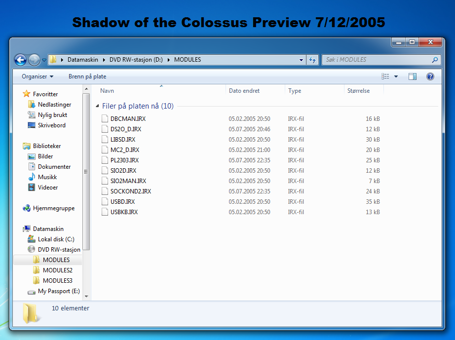455x340 pixels.
Task: Select the DS2O_D.IRX file icon
Action: point(105,129)
